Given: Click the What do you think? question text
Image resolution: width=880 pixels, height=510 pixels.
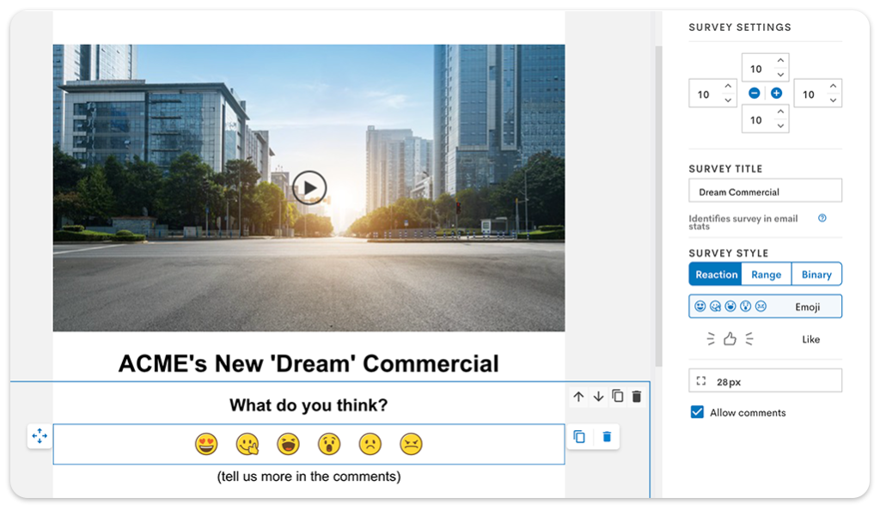Looking at the screenshot, I should tap(309, 404).
